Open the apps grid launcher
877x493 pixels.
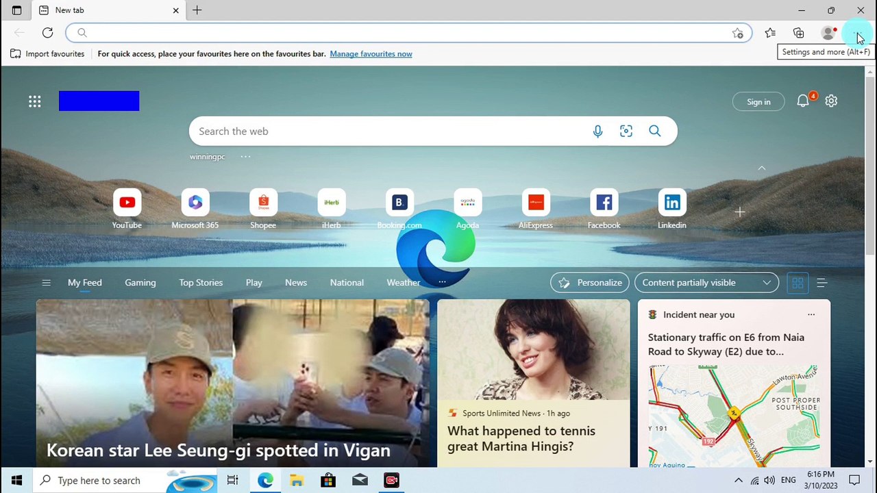pyautogui.click(x=34, y=101)
